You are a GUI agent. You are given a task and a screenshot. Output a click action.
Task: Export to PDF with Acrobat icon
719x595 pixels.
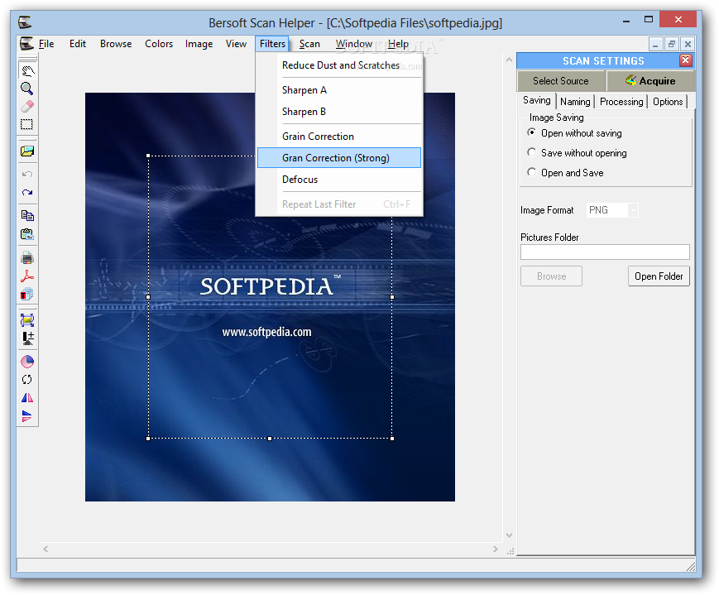[x=27, y=276]
